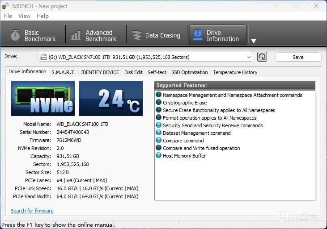Click the Supported Features header
Viewport: 327px width, 229px height.
235,85
